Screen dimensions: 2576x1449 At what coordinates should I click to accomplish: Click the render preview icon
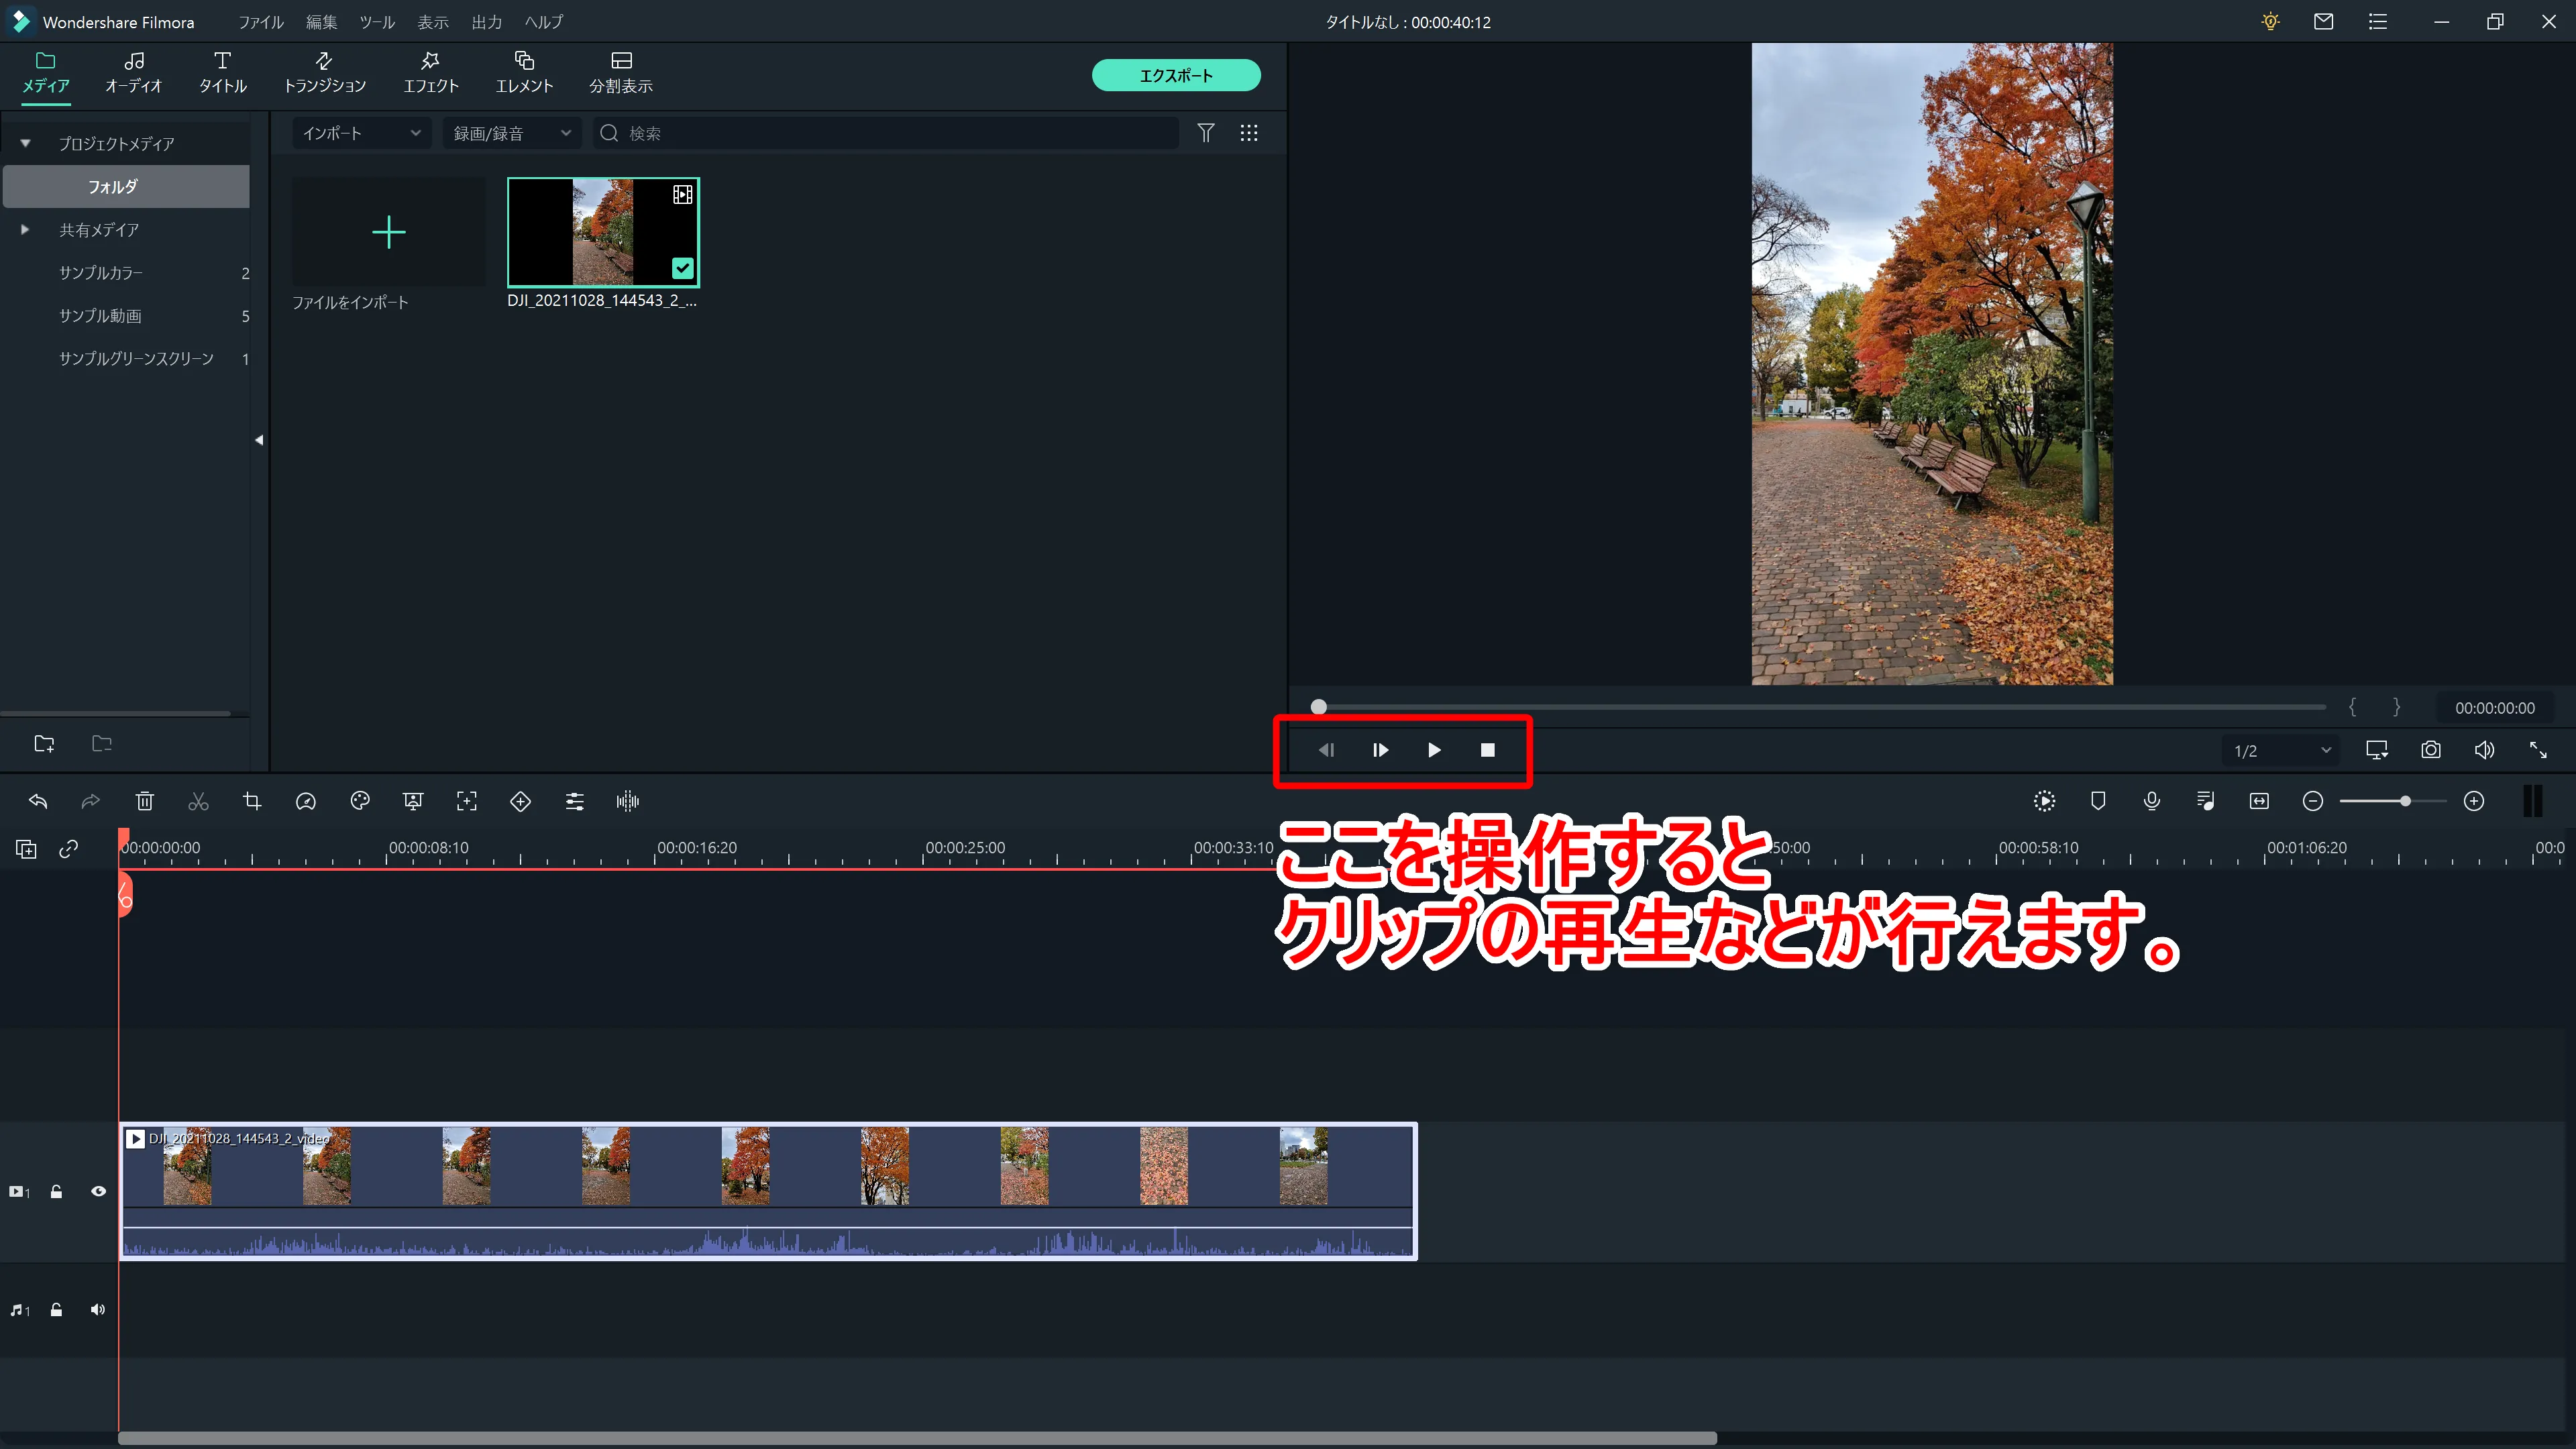click(x=2045, y=801)
